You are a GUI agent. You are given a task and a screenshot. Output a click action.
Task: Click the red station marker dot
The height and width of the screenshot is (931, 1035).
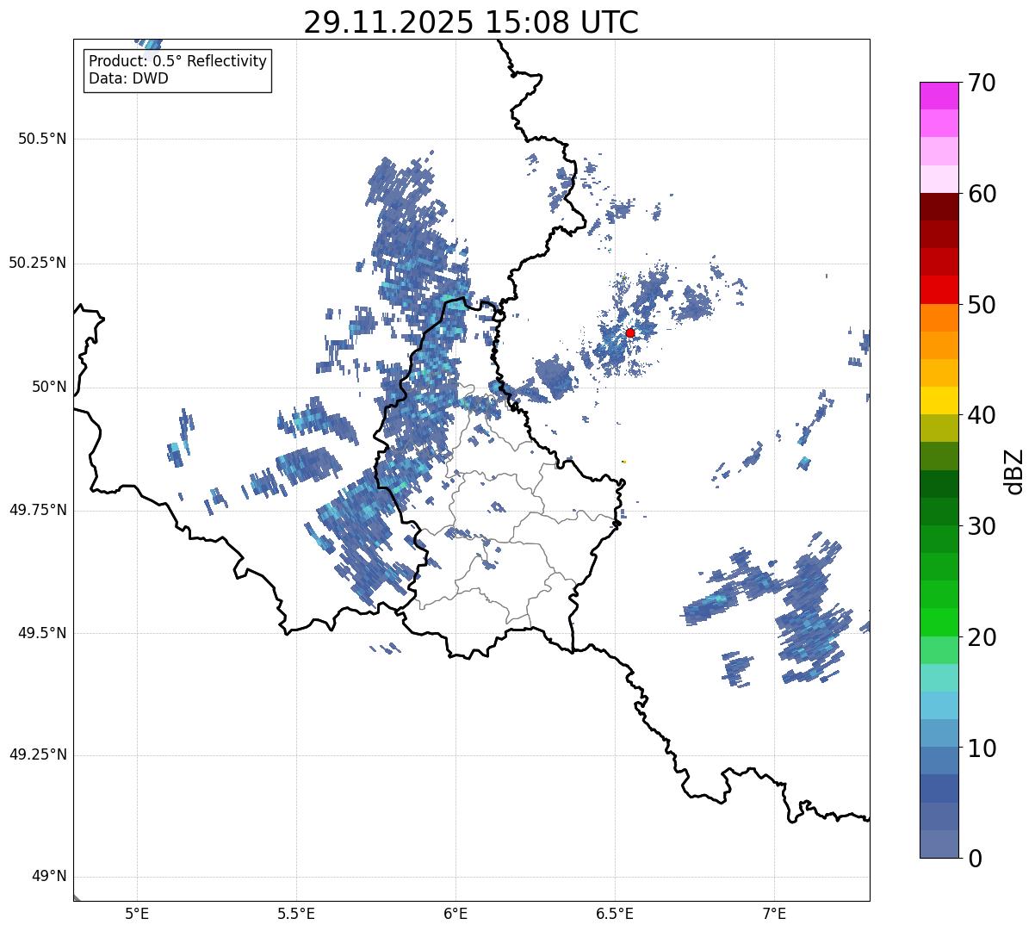630,332
